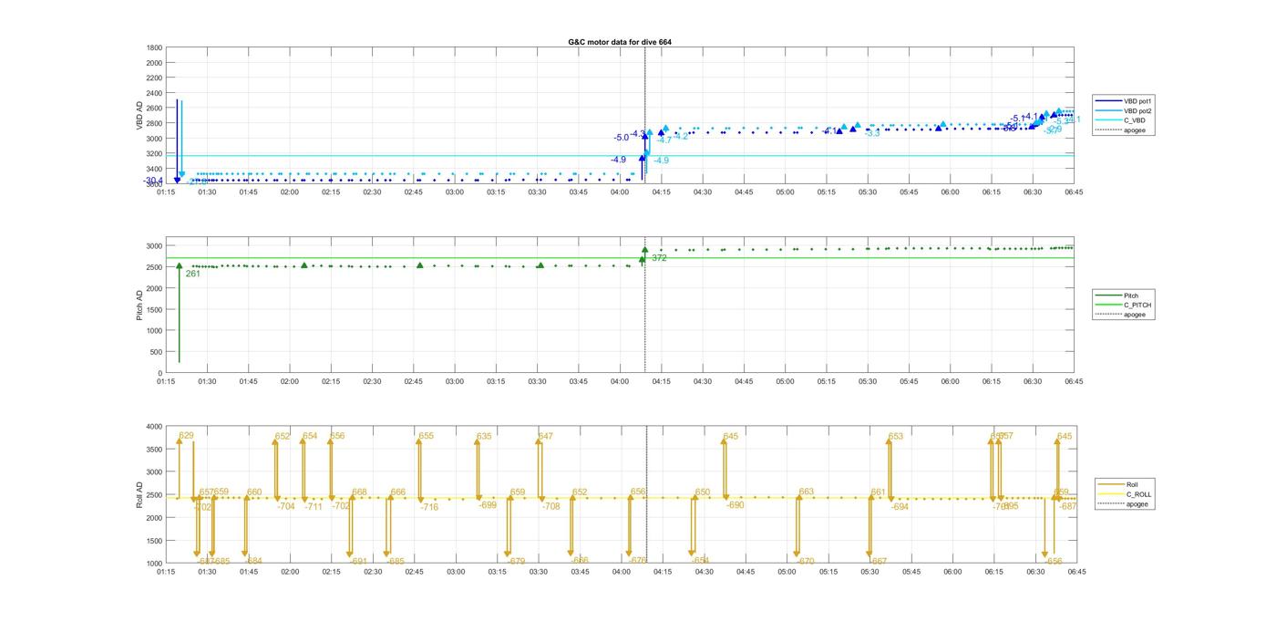
Task: Click the '-5.0' VBD data label
Action: [x=621, y=138]
